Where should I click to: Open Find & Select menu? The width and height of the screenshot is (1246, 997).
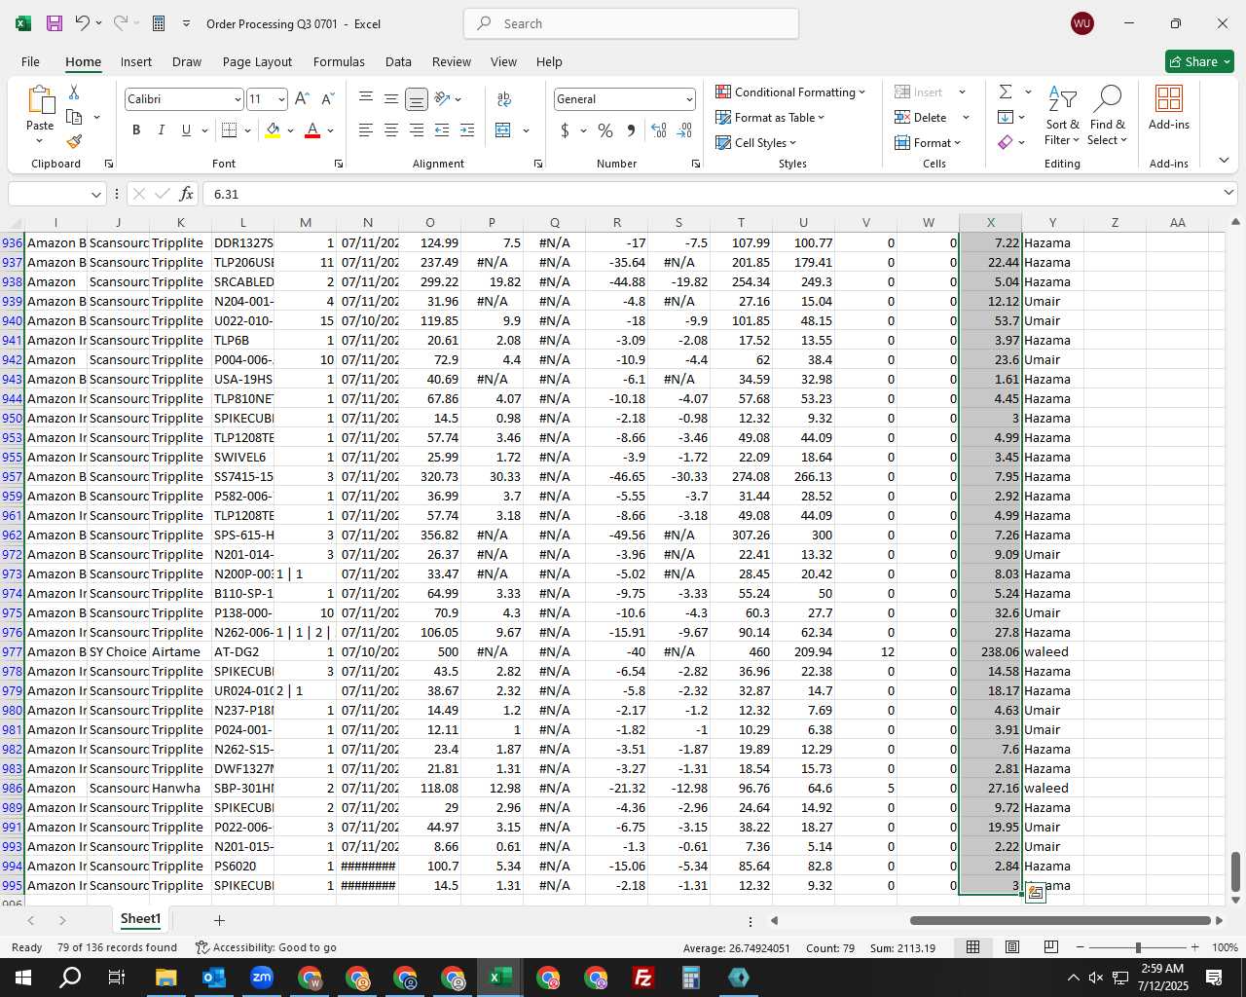point(1107,116)
